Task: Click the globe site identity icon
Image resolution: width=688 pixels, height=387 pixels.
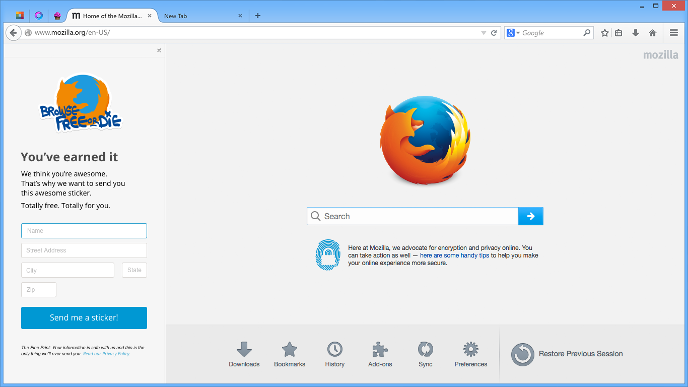Action: [28, 33]
